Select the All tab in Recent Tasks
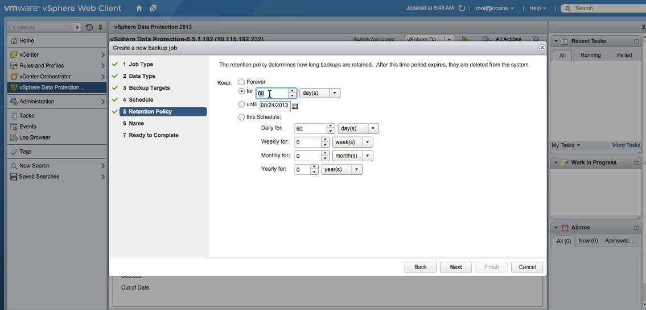The height and width of the screenshot is (310, 646). (x=562, y=56)
